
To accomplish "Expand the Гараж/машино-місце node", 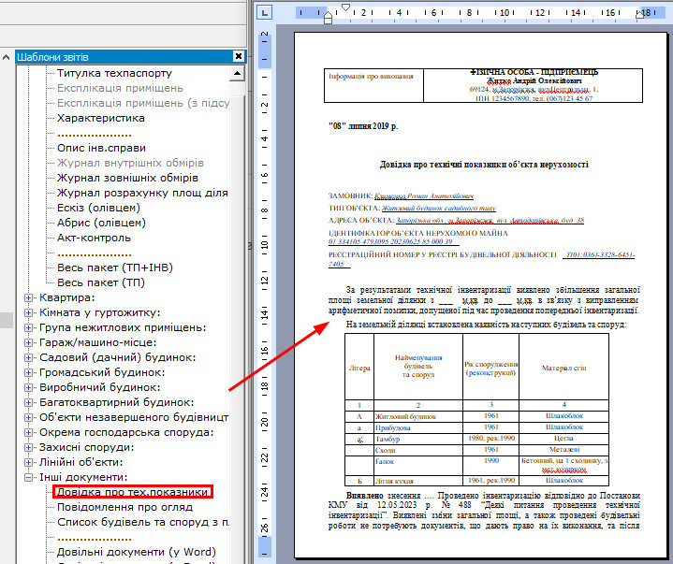I will 28,342.
